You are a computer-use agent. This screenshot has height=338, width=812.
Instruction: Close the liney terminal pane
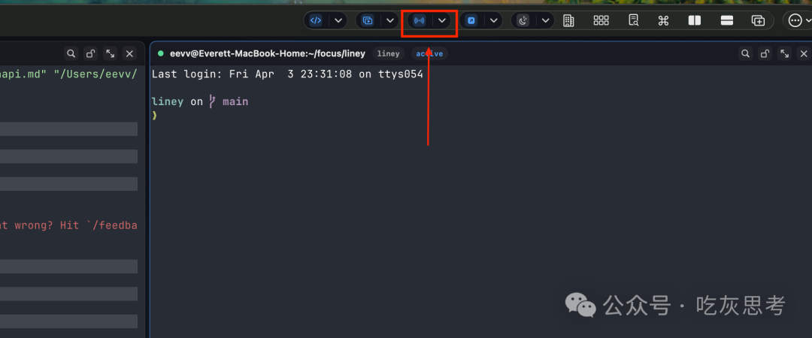tap(804, 53)
